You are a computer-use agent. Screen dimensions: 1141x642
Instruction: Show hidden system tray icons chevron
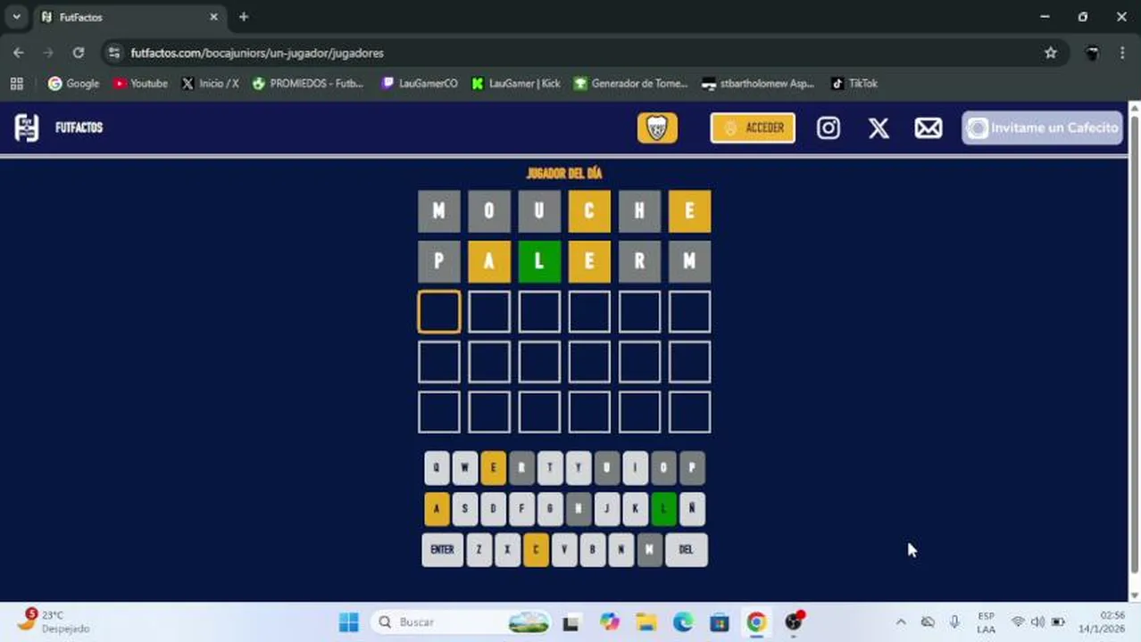point(901,622)
